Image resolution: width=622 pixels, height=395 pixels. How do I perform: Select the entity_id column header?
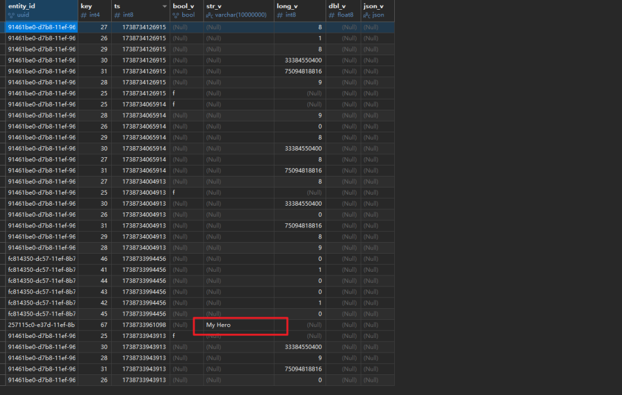tap(42, 11)
